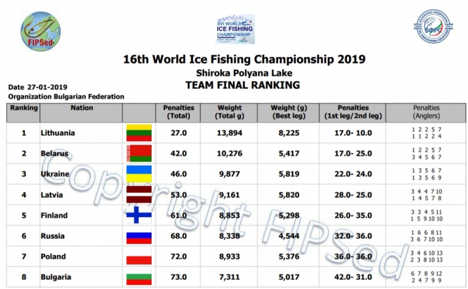
Task: Click the Weight (Total g) column header
Action: (x=229, y=112)
